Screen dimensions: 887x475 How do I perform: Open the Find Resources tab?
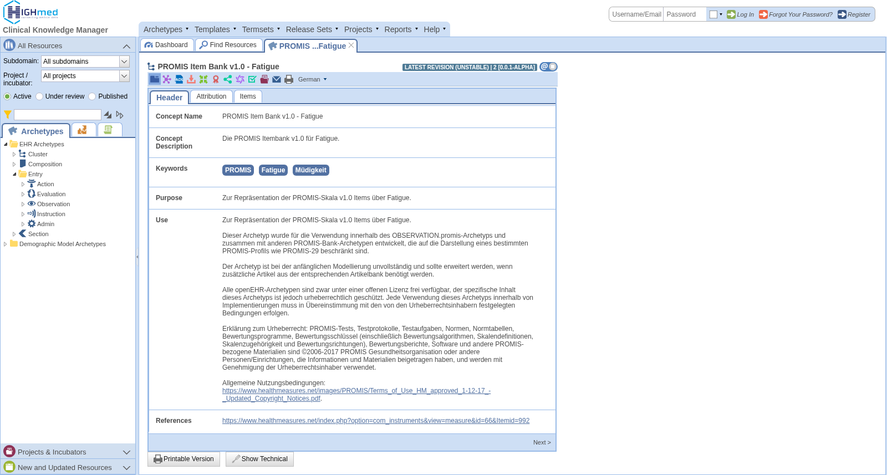pos(228,45)
